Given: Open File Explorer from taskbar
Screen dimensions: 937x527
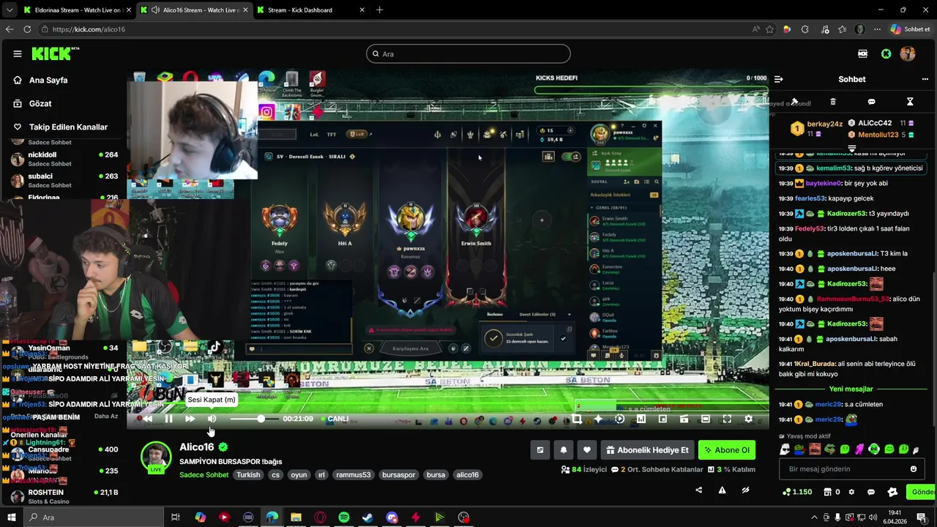Looking at the screenshot, I should pos(296,517).
